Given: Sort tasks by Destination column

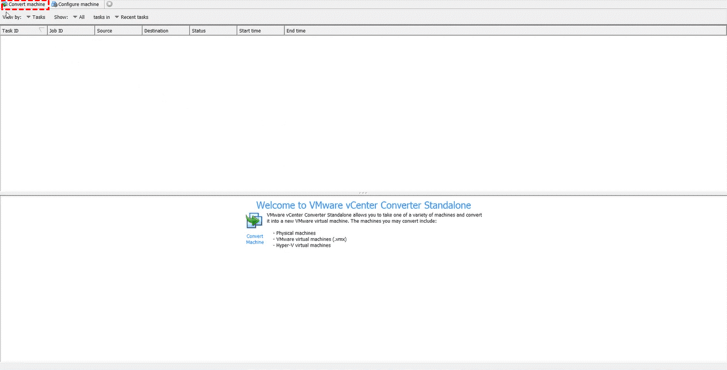Looking at the screenshot, I should point(166,31).
